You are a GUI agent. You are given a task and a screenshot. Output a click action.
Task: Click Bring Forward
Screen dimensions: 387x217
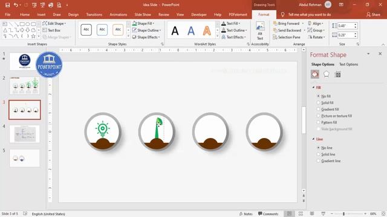click(286, 24)
